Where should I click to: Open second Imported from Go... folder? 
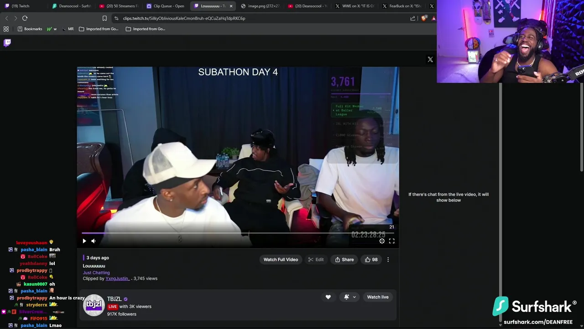coord(146,29)
